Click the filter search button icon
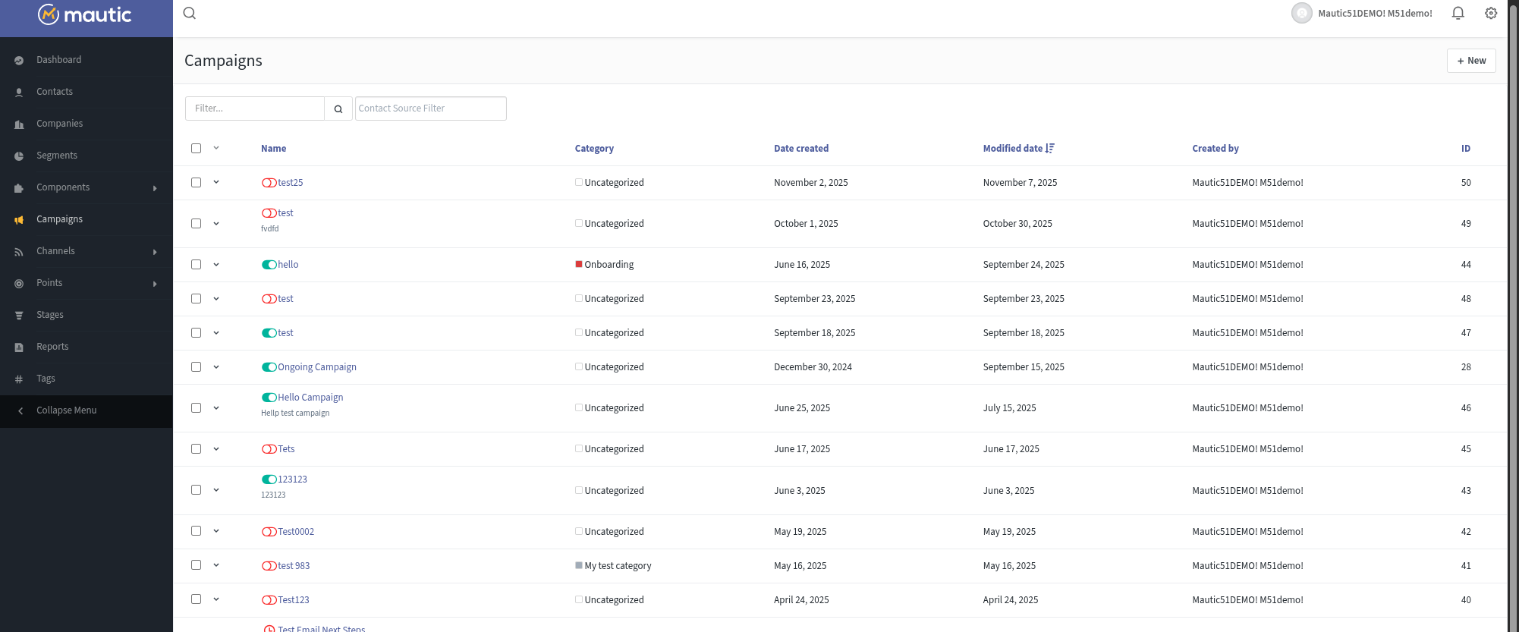The height and width of the screenshot is (632, 1519). pos(338,108)
